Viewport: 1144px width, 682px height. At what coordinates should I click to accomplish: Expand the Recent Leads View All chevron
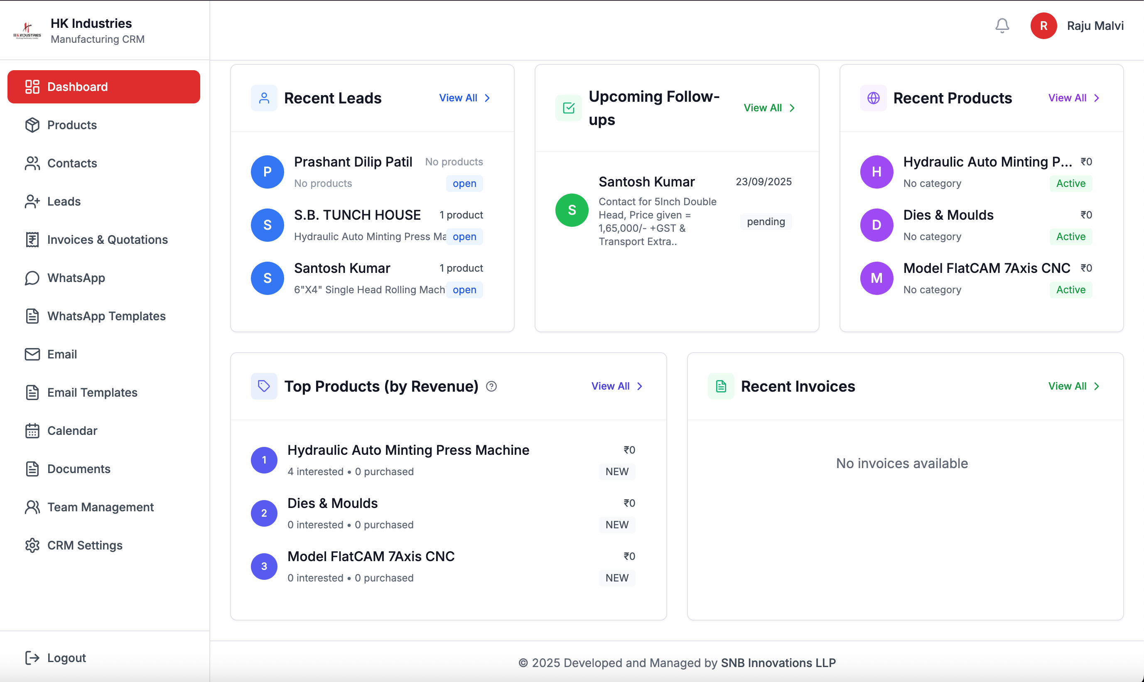point(487,98)
